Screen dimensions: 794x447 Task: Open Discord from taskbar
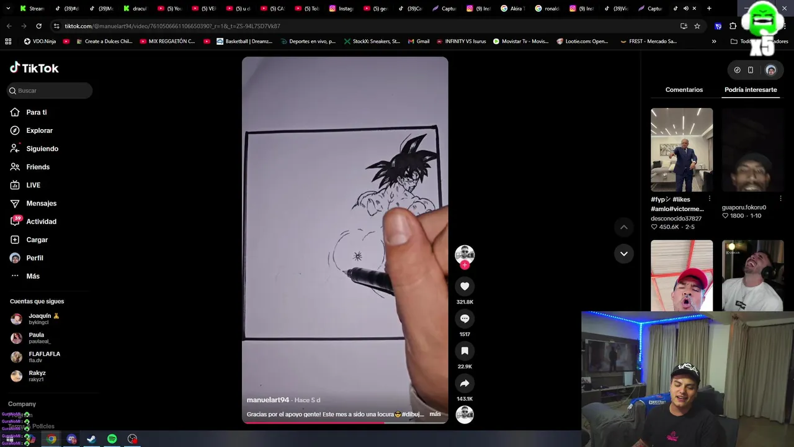(x=71, y=439)
